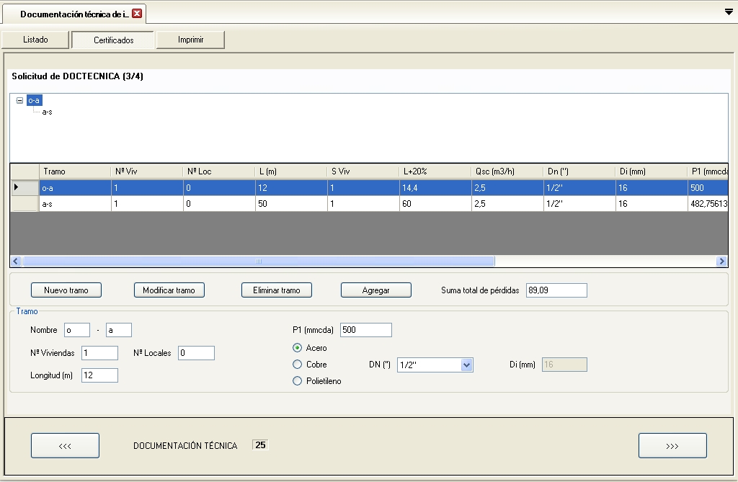Viewport: 738px width, 482px height.
Task: Open the tab list arrow at top right
Action: click(x=729, y=12)
